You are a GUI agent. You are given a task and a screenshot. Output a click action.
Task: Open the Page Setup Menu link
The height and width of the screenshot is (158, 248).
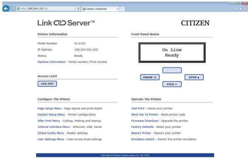click(x=49, y=108)
